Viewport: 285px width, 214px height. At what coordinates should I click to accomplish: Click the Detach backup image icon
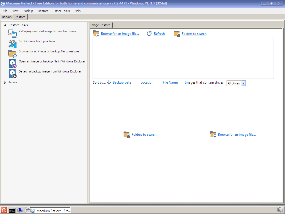coord(13,74)
